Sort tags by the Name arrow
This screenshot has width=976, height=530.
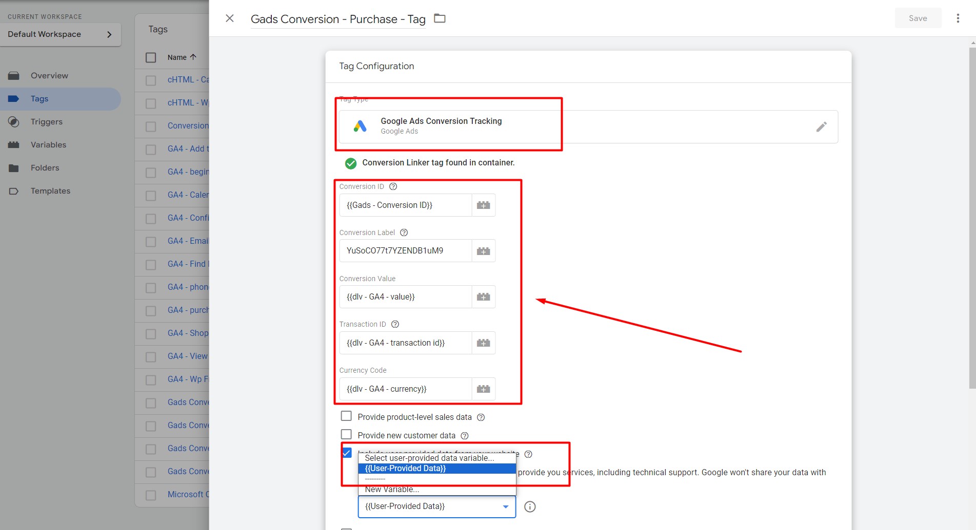[x=193, y=57]
